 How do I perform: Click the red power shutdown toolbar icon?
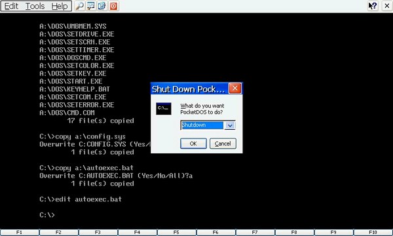pos(113,6)
